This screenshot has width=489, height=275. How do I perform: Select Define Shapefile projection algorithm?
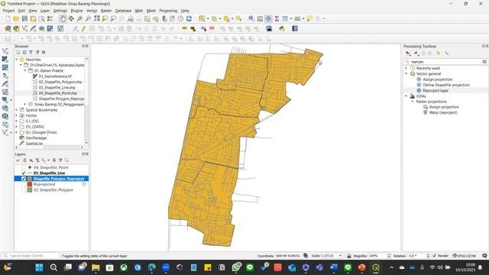click(x=446, y=85)
